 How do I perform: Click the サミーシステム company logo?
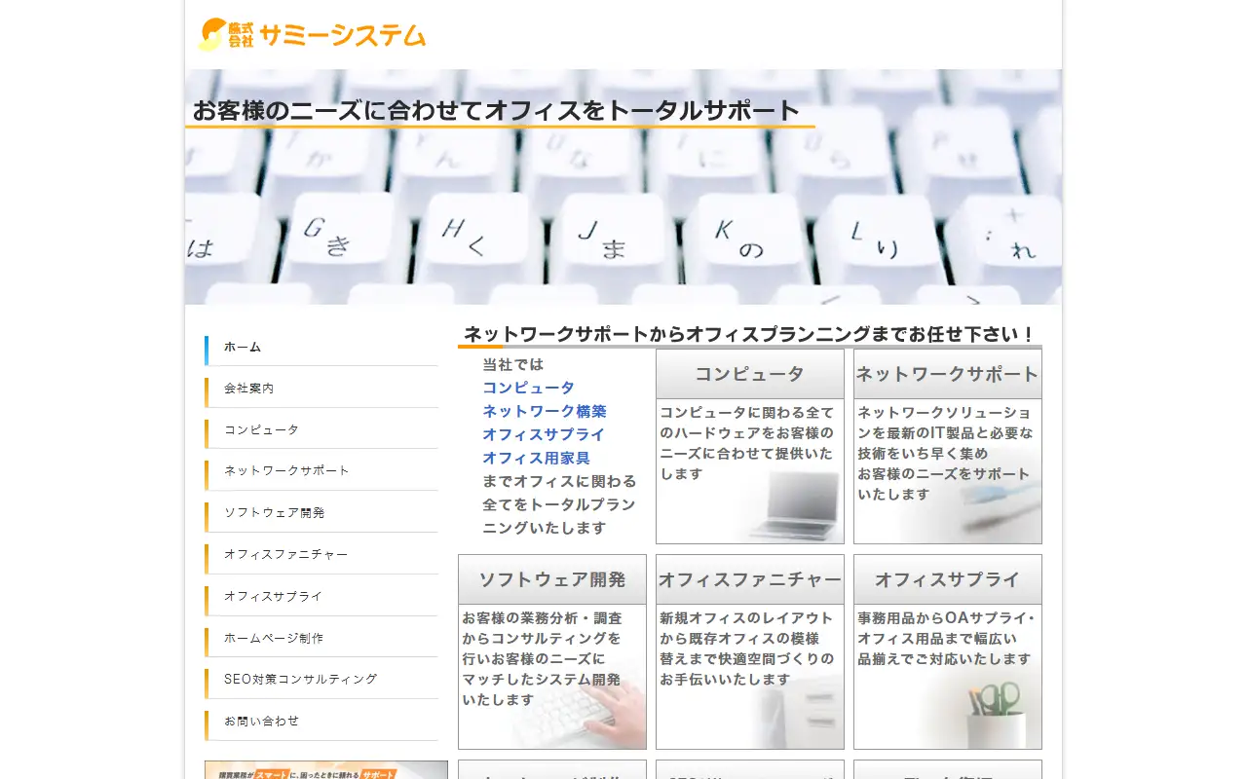pos(312,34)
